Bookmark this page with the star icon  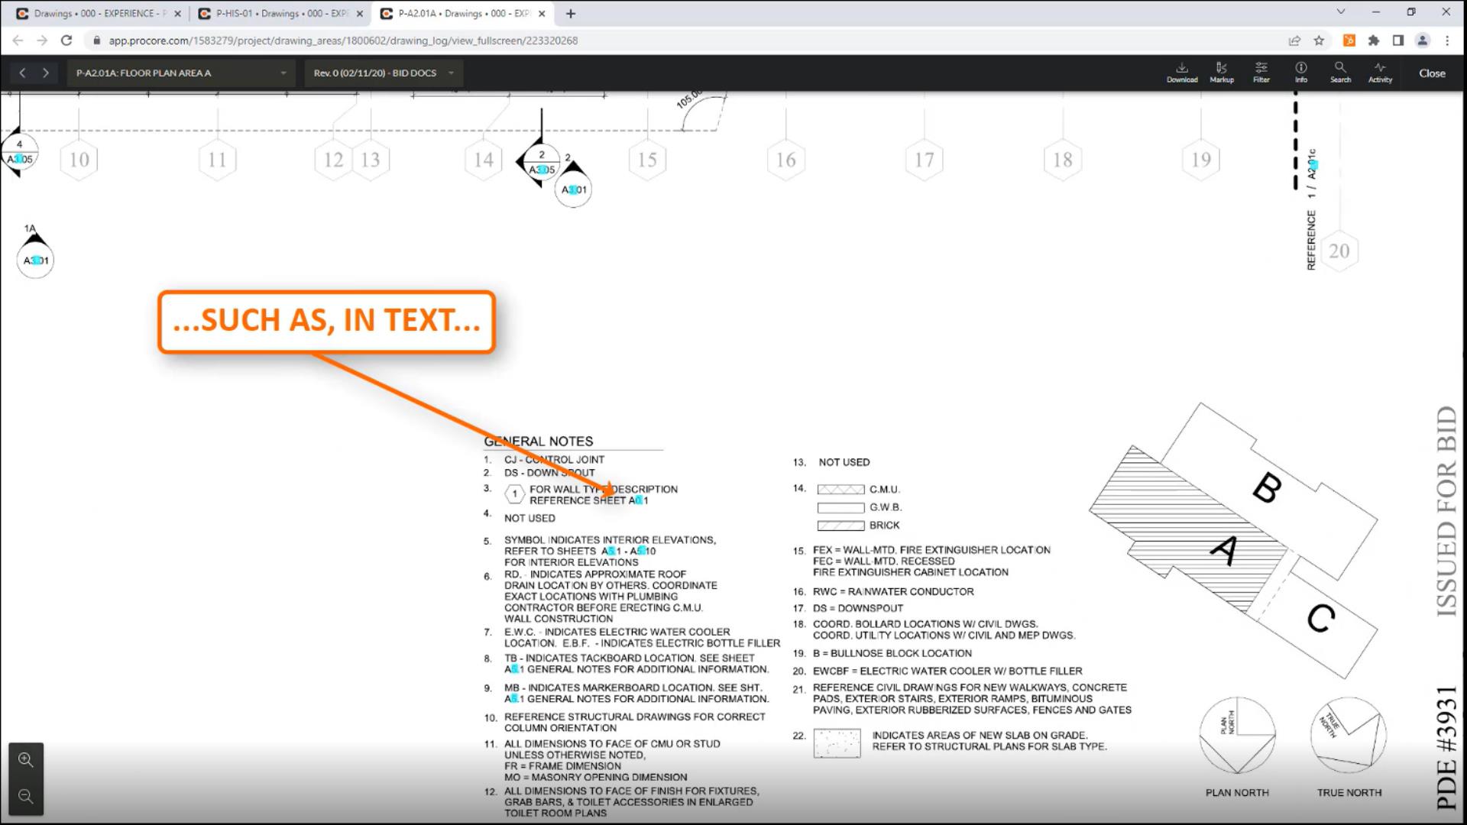point(1319,40)
